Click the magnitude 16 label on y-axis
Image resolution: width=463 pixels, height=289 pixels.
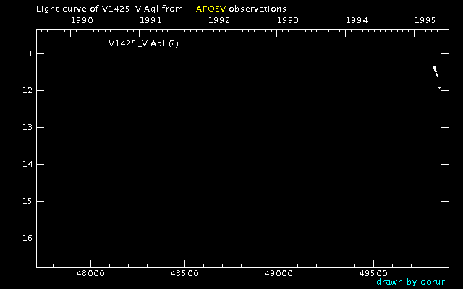27,238
